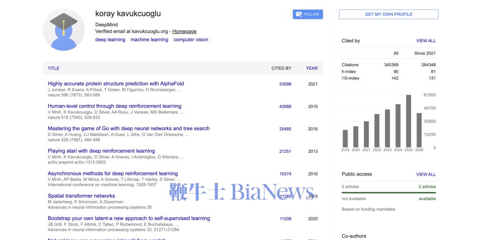View the 42988 citations count
The width and height of the screenshot is (483, 240).
tap(285, 106)
